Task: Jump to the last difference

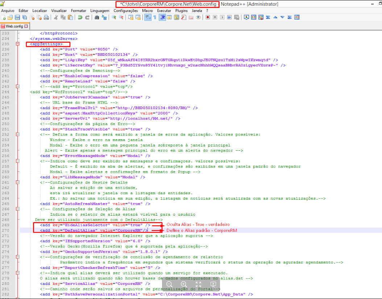Action: click(290, 17)
